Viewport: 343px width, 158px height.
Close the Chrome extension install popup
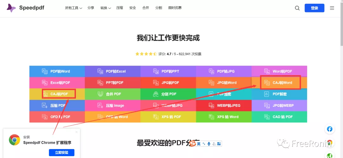tap(76, 132)
